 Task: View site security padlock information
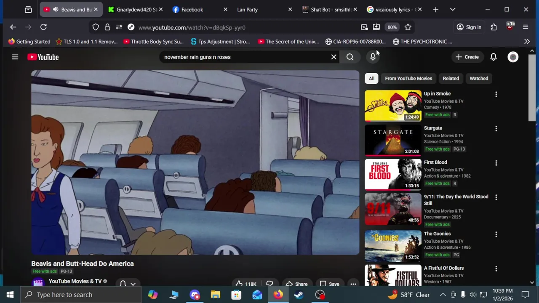(107, 27)
